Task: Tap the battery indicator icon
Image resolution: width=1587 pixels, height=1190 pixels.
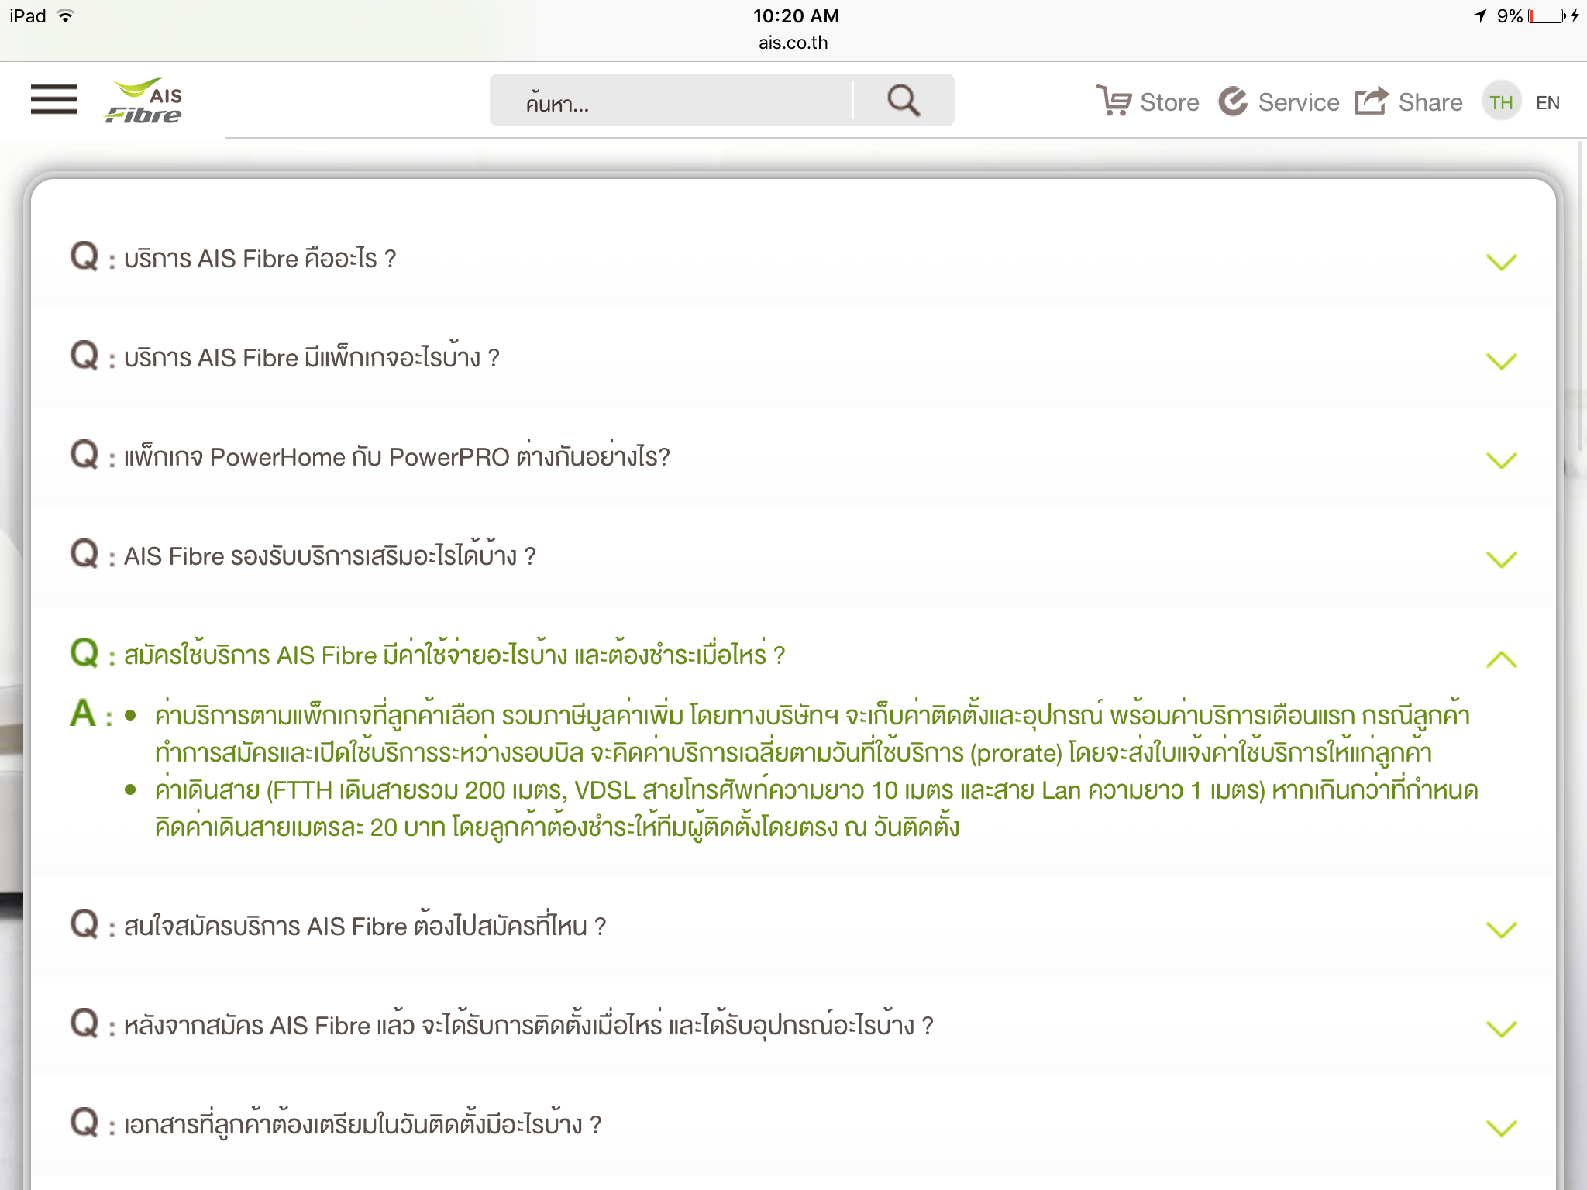Action: point(1548,15)
